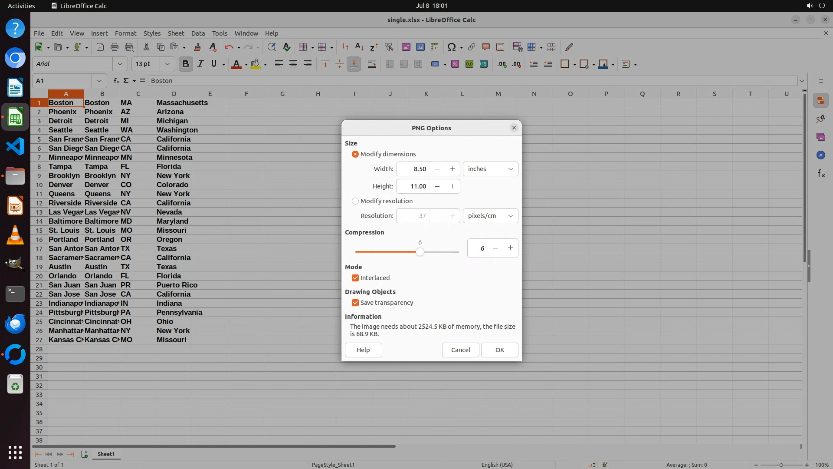The image size is (833, 469).
Task: Open Visual Studio Code from dock
Action: pos(15,146)
